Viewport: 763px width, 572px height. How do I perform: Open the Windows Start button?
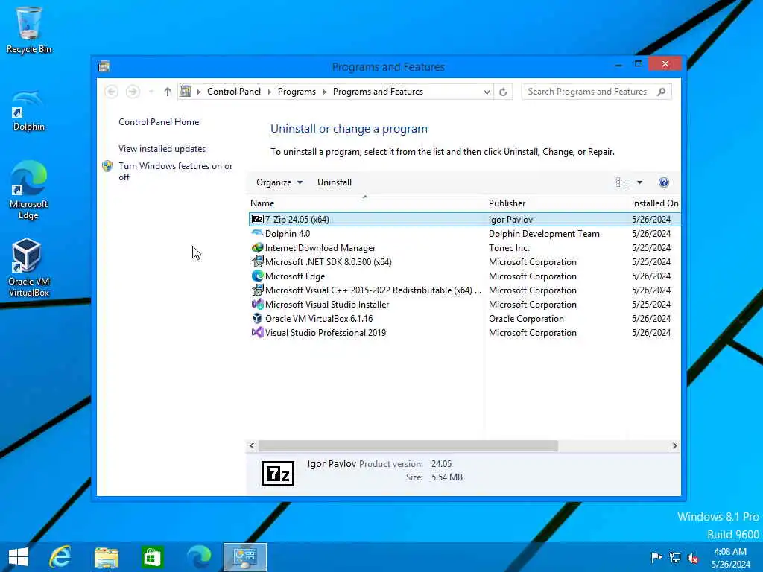click(x=19, y=557)
